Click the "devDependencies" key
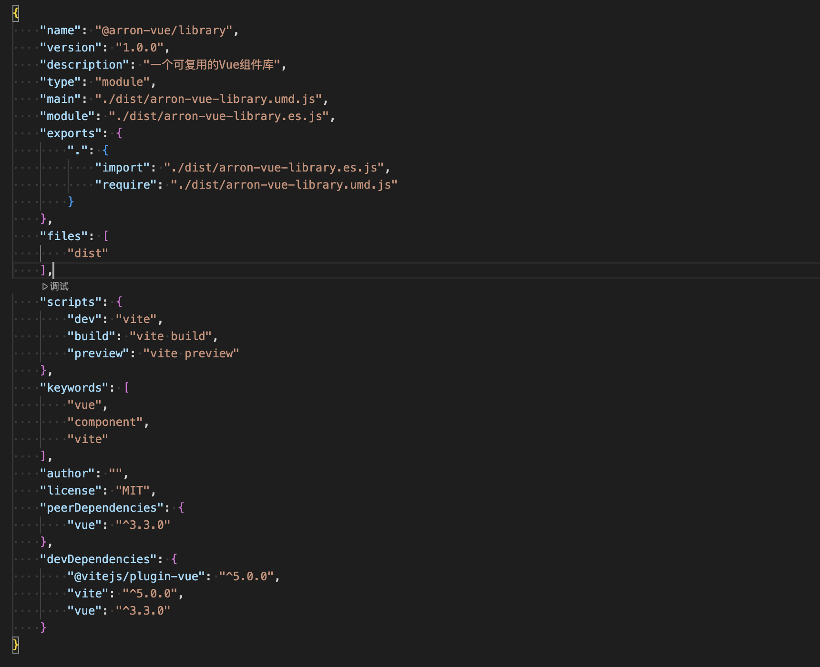This screenshot has height=667, width=820. tap(99, 559)
